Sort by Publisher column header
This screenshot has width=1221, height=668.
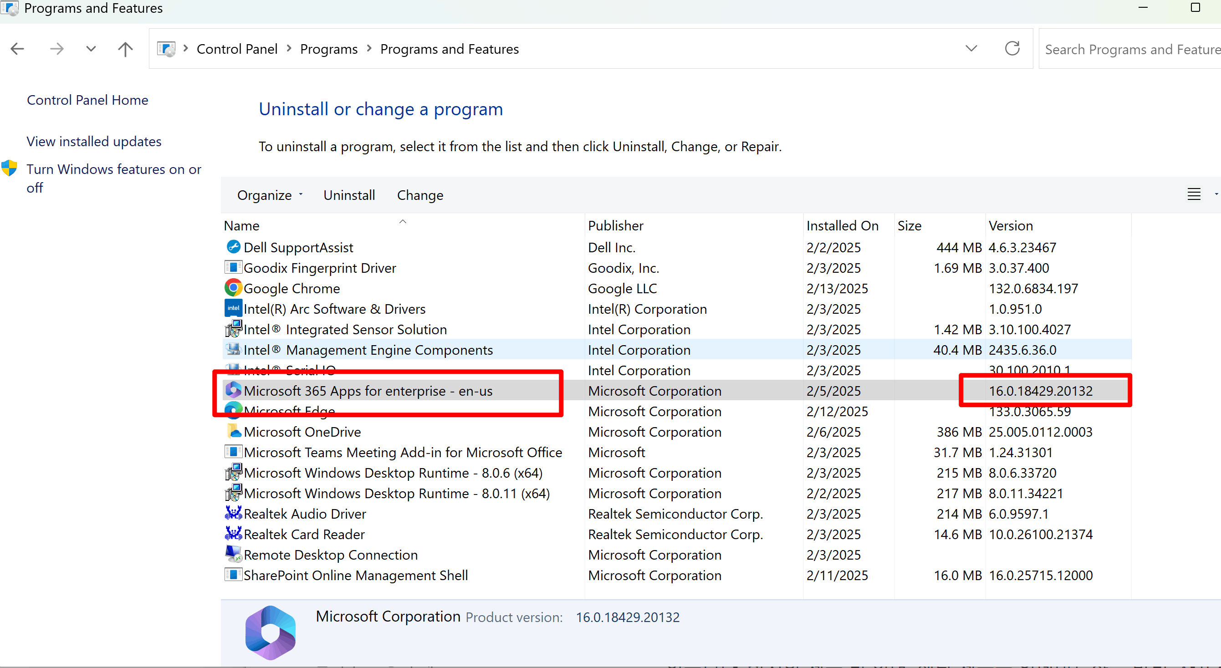pyautogui.click(x=695, y=225)
